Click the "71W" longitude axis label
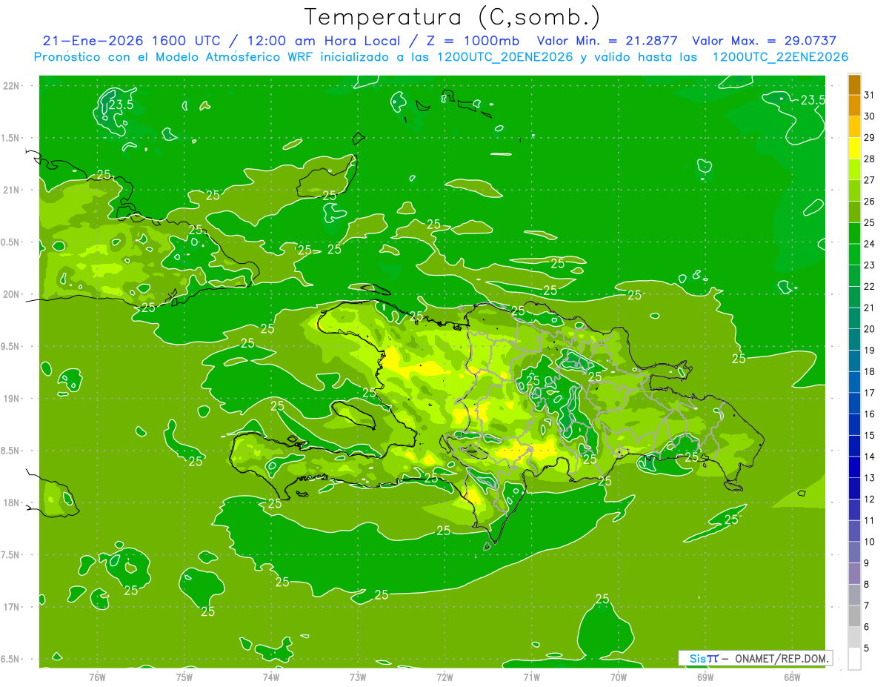 pyautogui.click(x=531, y=677)
